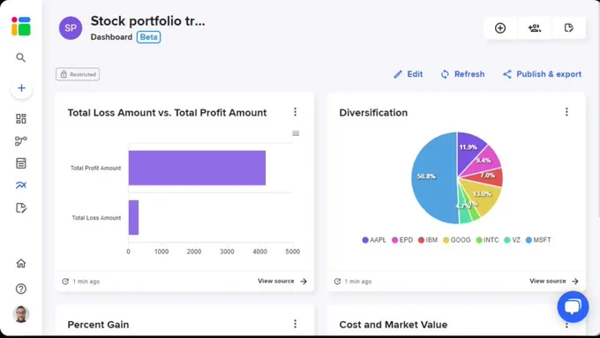The image size is (600, 338).
Task: Go to home via sidebar house icon
Action: tap(21, 263)
